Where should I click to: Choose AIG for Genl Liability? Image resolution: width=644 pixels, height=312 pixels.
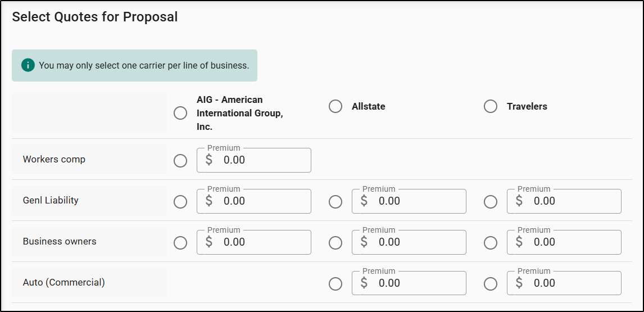pos(180,202)
